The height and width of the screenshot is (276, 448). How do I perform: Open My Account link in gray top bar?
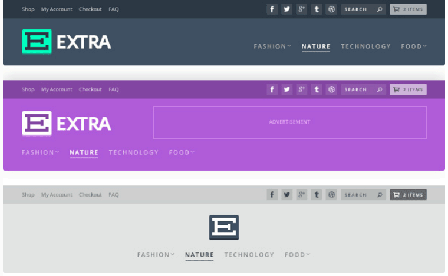pyautogui.click(x=57, y=195)
